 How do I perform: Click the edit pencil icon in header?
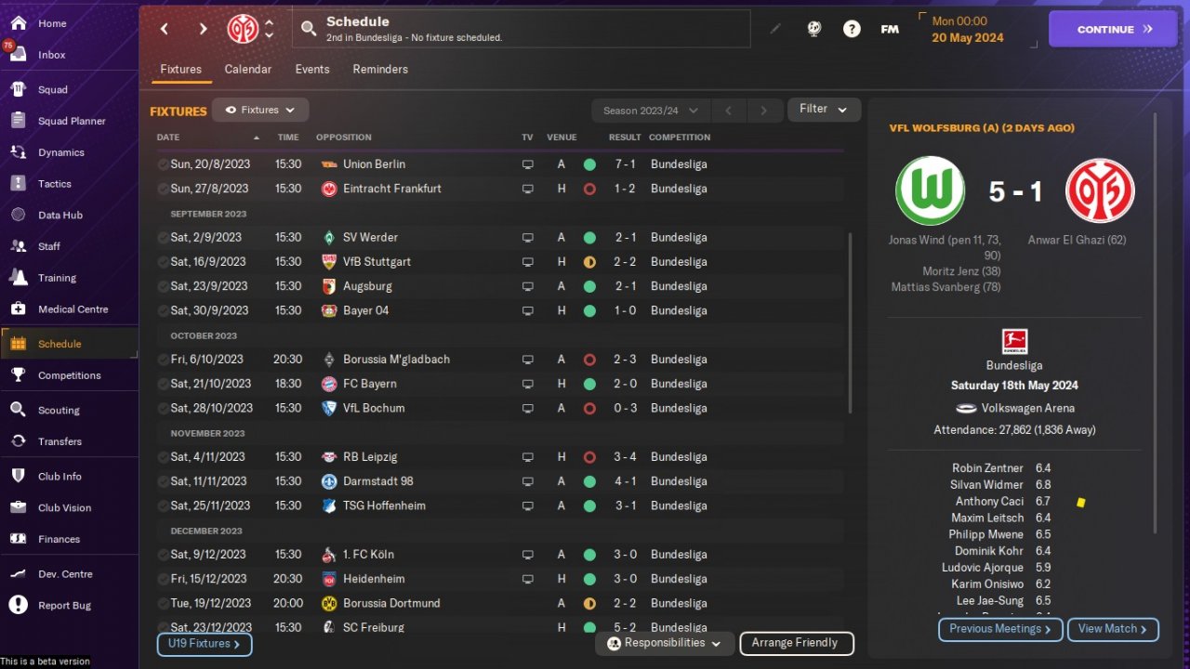coord(775,29)
